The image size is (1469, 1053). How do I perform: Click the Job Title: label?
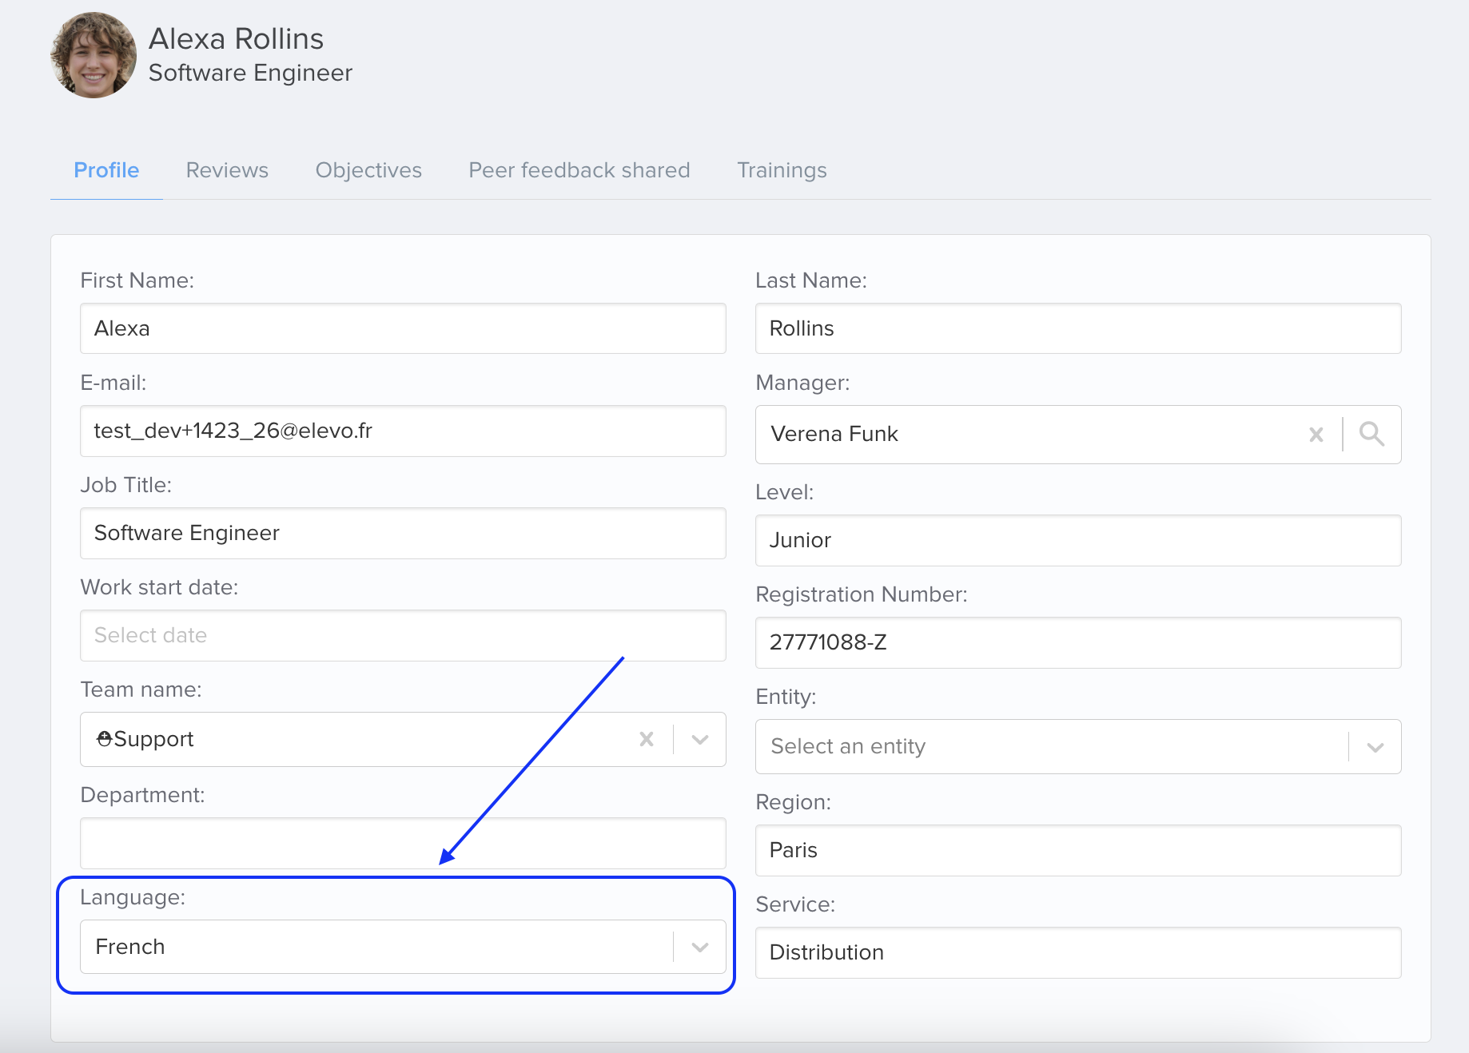point(125,485)
